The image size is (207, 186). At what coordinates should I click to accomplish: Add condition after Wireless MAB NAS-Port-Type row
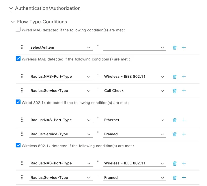[184, 77]
